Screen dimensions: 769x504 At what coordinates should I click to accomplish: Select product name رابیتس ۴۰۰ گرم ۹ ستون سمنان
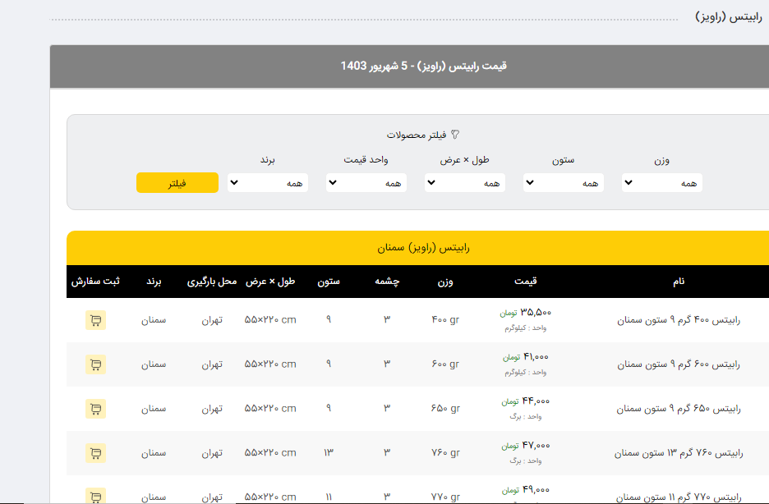(x=678, y=320)
